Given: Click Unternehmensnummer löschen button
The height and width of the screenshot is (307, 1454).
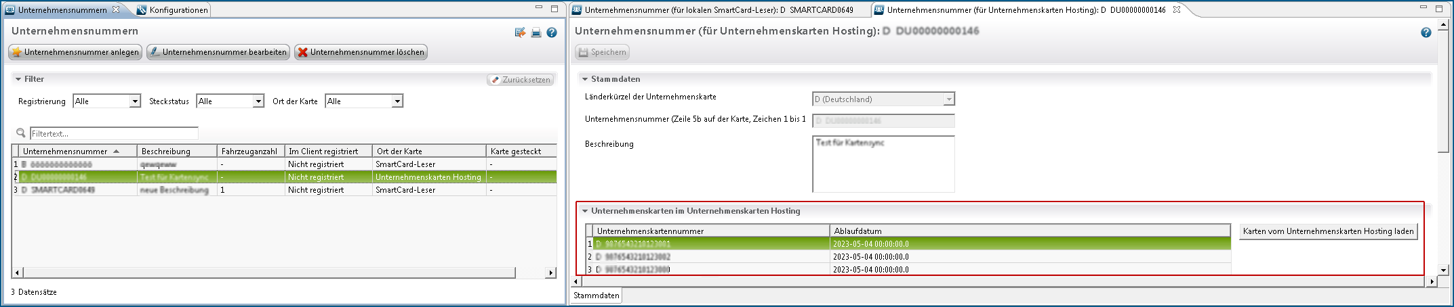Looking at the screenshot, I should pyautogui.click(x=361, y=52).
